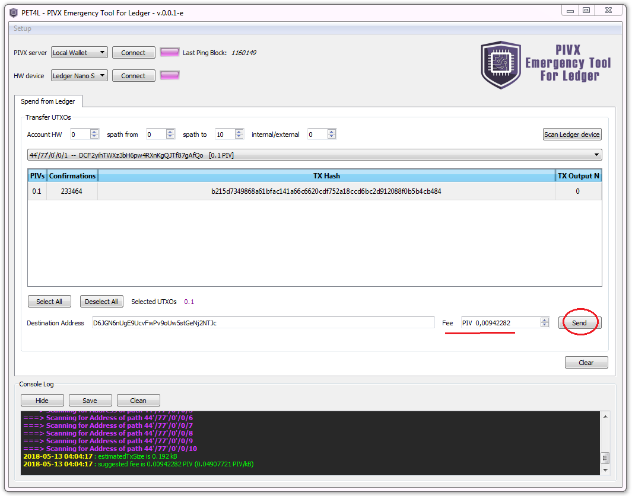Switch to Spend from Ledger tab
Viewport: 632px width, 496px height.
(x=48, y=101)
